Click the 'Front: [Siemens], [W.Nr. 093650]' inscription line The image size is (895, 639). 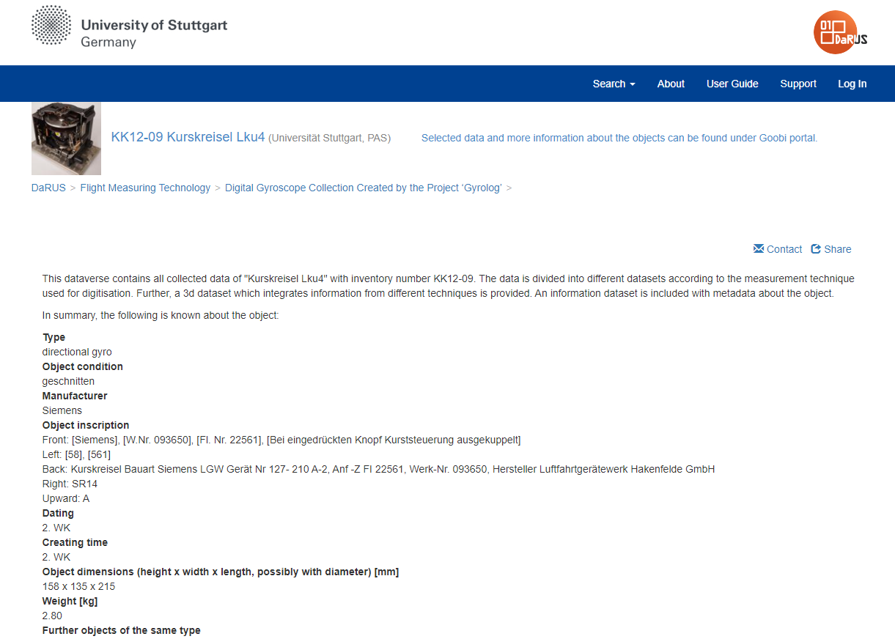281,440
